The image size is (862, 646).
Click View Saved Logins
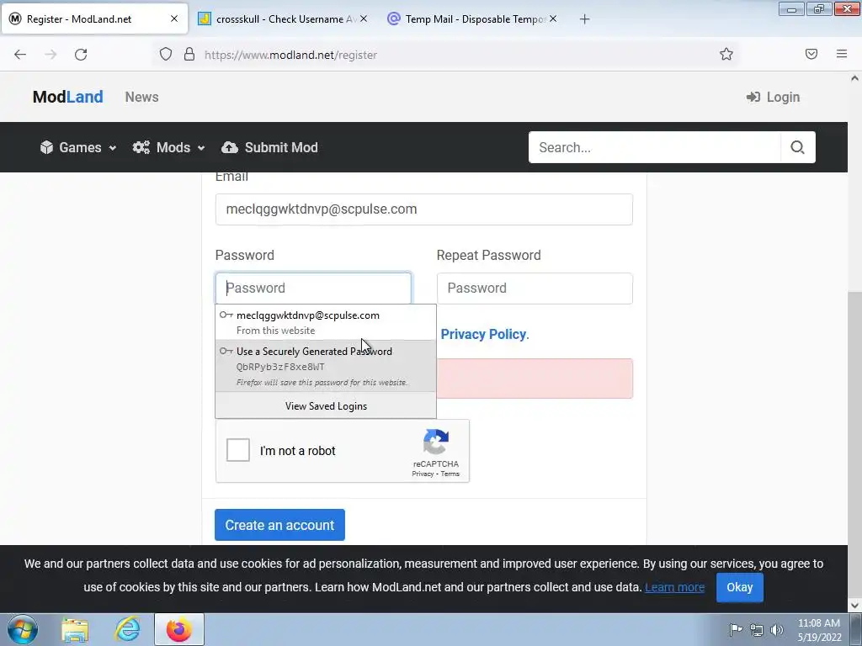coord(326,406)
